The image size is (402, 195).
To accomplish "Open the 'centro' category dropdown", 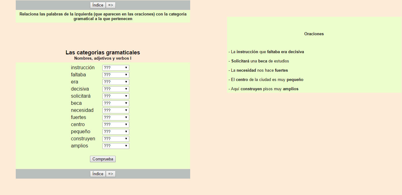I will click(x=116, y=125).
